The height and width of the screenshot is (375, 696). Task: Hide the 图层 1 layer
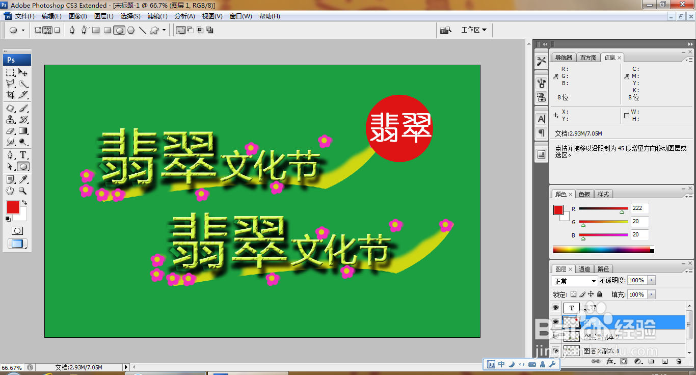[556, 322]
